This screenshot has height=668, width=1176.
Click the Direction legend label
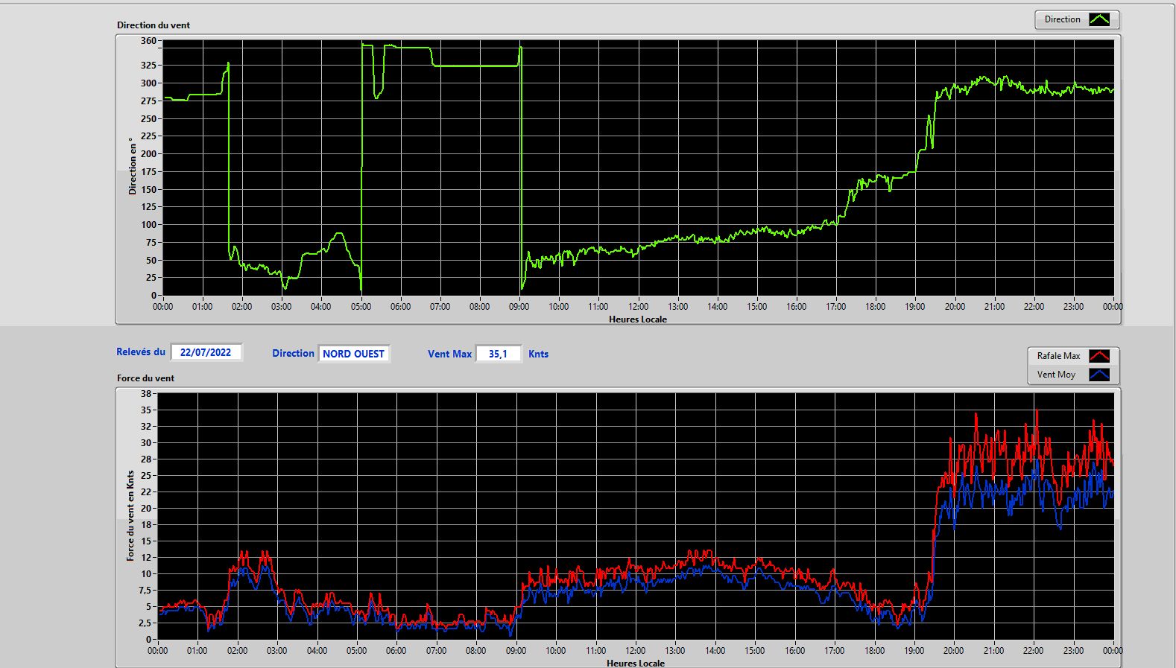pos(1062,19)
